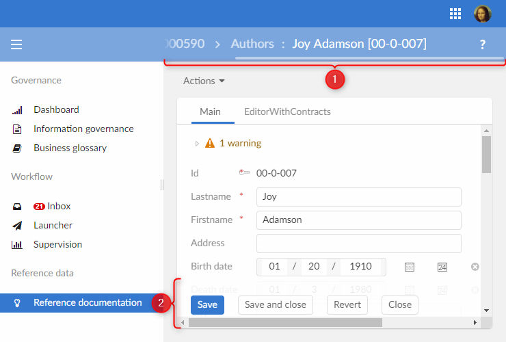Open the Information governance item
Screen dimensions: 506x342
tap(83, 129)
